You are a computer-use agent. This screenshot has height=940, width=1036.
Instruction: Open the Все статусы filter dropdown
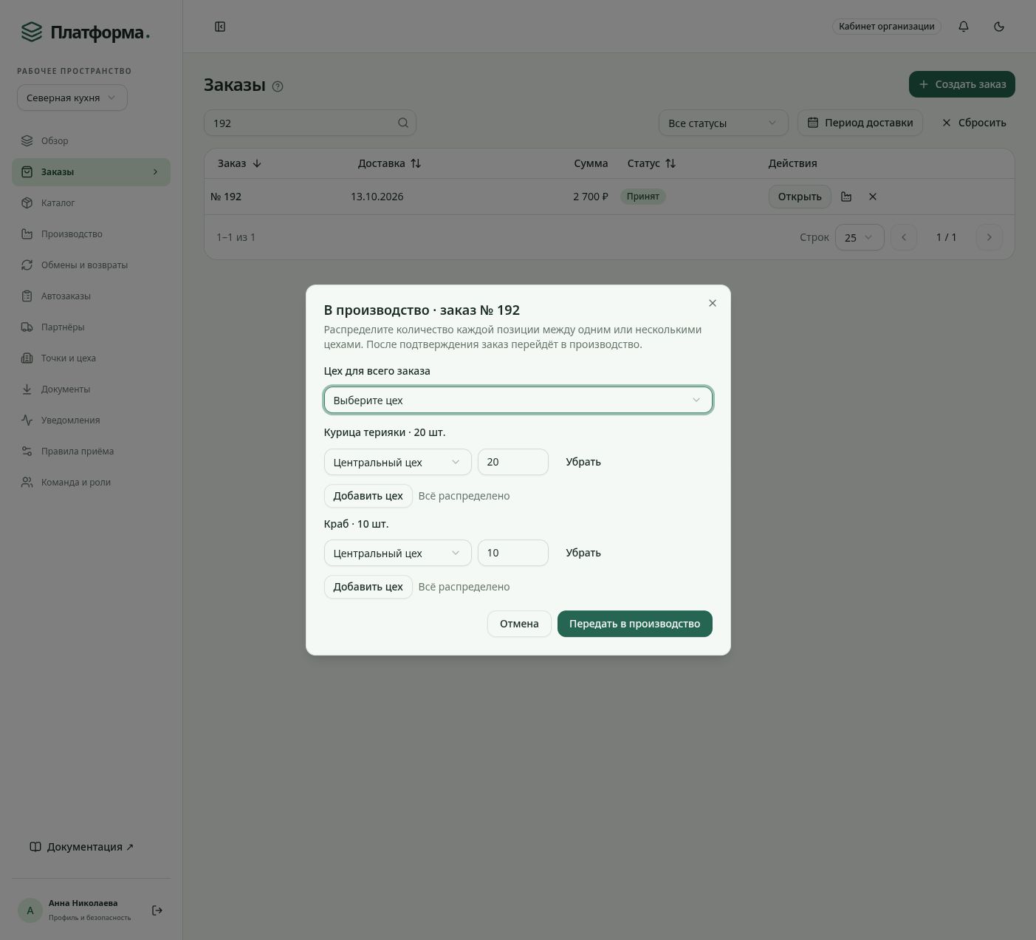coord(723,123)
